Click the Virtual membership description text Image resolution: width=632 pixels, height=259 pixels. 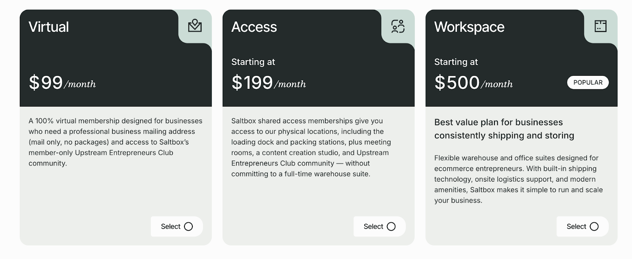115,142
